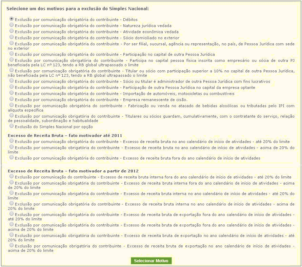The image size is (302, 267).
Task: Click the green 'Selecionar Motivo' button
Action: tap(151, 261)
